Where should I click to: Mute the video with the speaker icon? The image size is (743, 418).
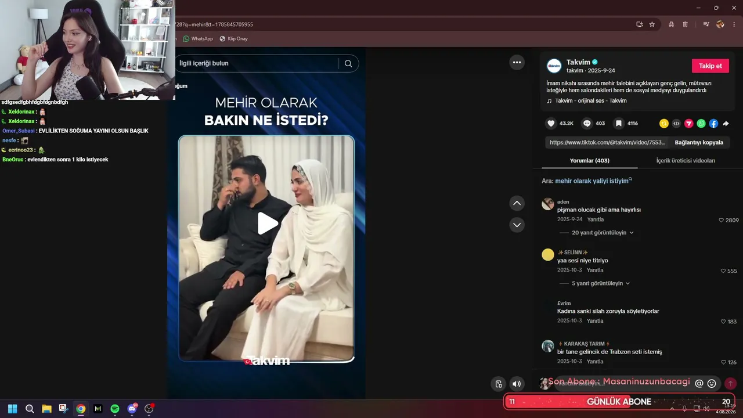pos(517,384)
